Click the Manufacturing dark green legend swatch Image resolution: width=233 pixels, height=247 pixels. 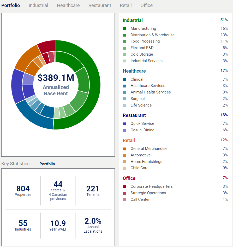(x=124, y=29)
